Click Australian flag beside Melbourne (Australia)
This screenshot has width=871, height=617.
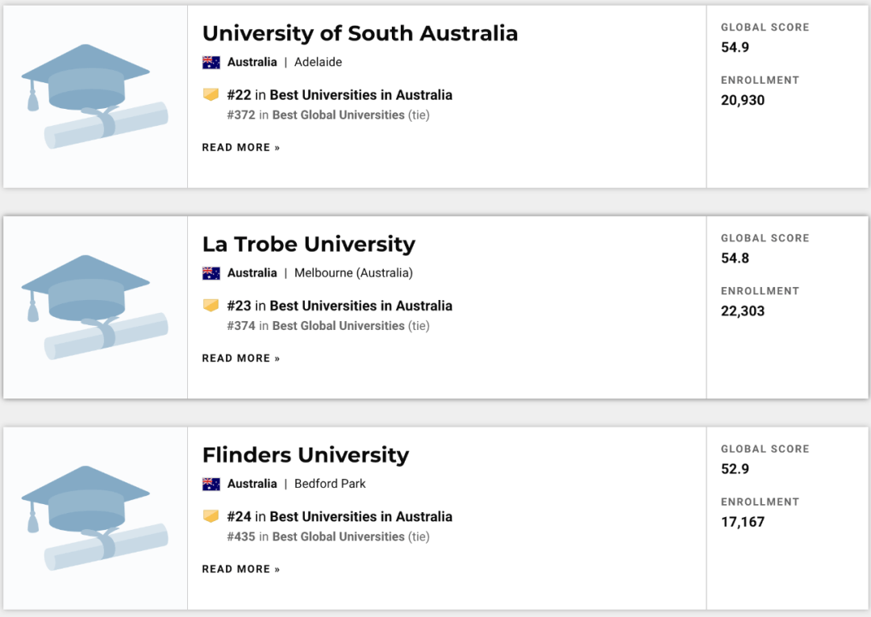point(211,273)
